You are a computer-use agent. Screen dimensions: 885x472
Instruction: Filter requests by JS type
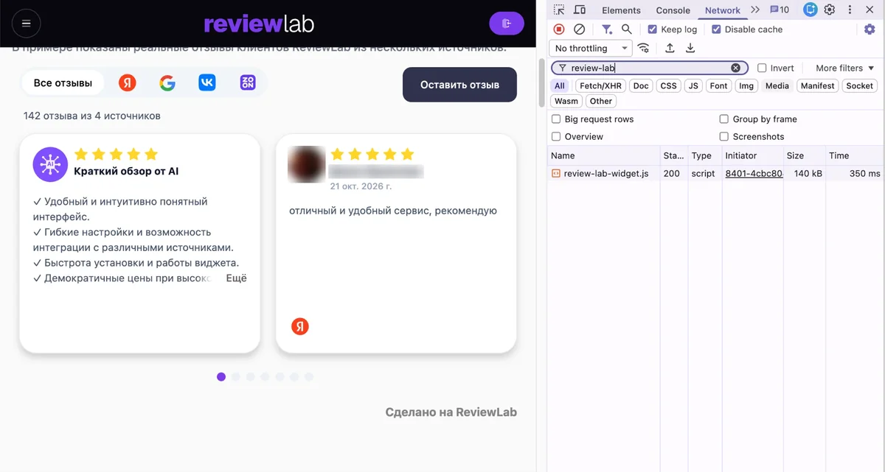(x=693, y=86)
